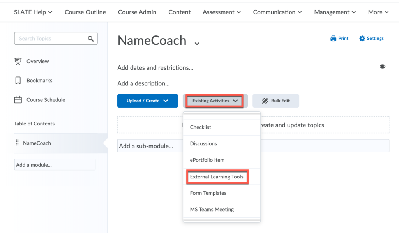Click the printer icon

point(334,39)
